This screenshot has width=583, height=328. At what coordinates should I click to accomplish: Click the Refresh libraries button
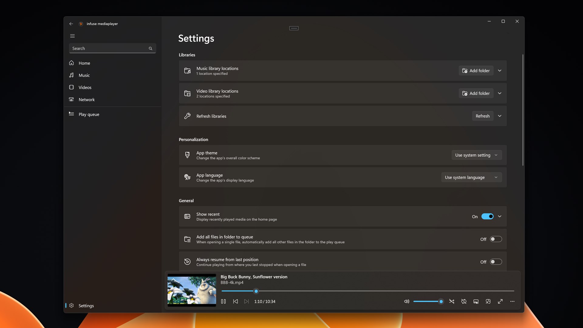(x=482, y=116)
